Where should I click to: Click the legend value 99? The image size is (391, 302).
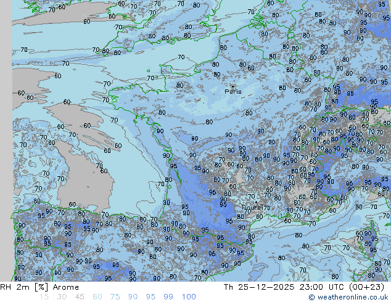[168, 297]
